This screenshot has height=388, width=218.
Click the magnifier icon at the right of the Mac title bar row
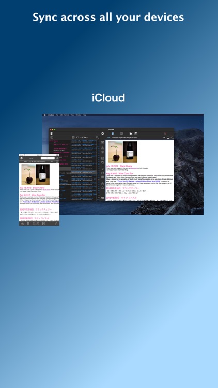(x=172, y=138)
